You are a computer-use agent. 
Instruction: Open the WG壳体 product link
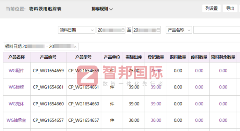16,104
